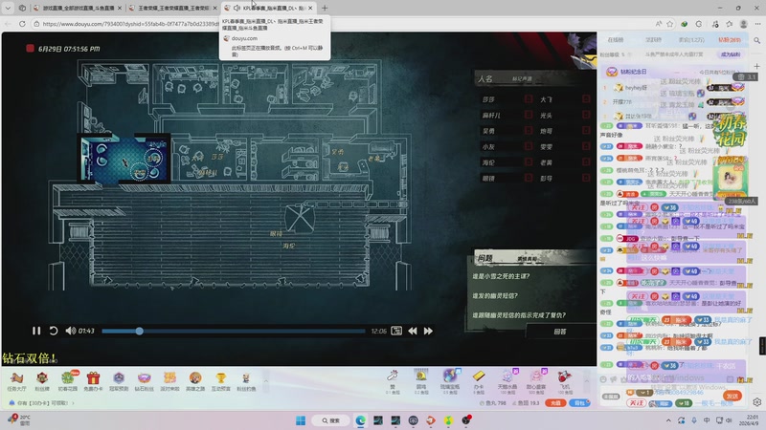Pause the video with the pause button

36,331
